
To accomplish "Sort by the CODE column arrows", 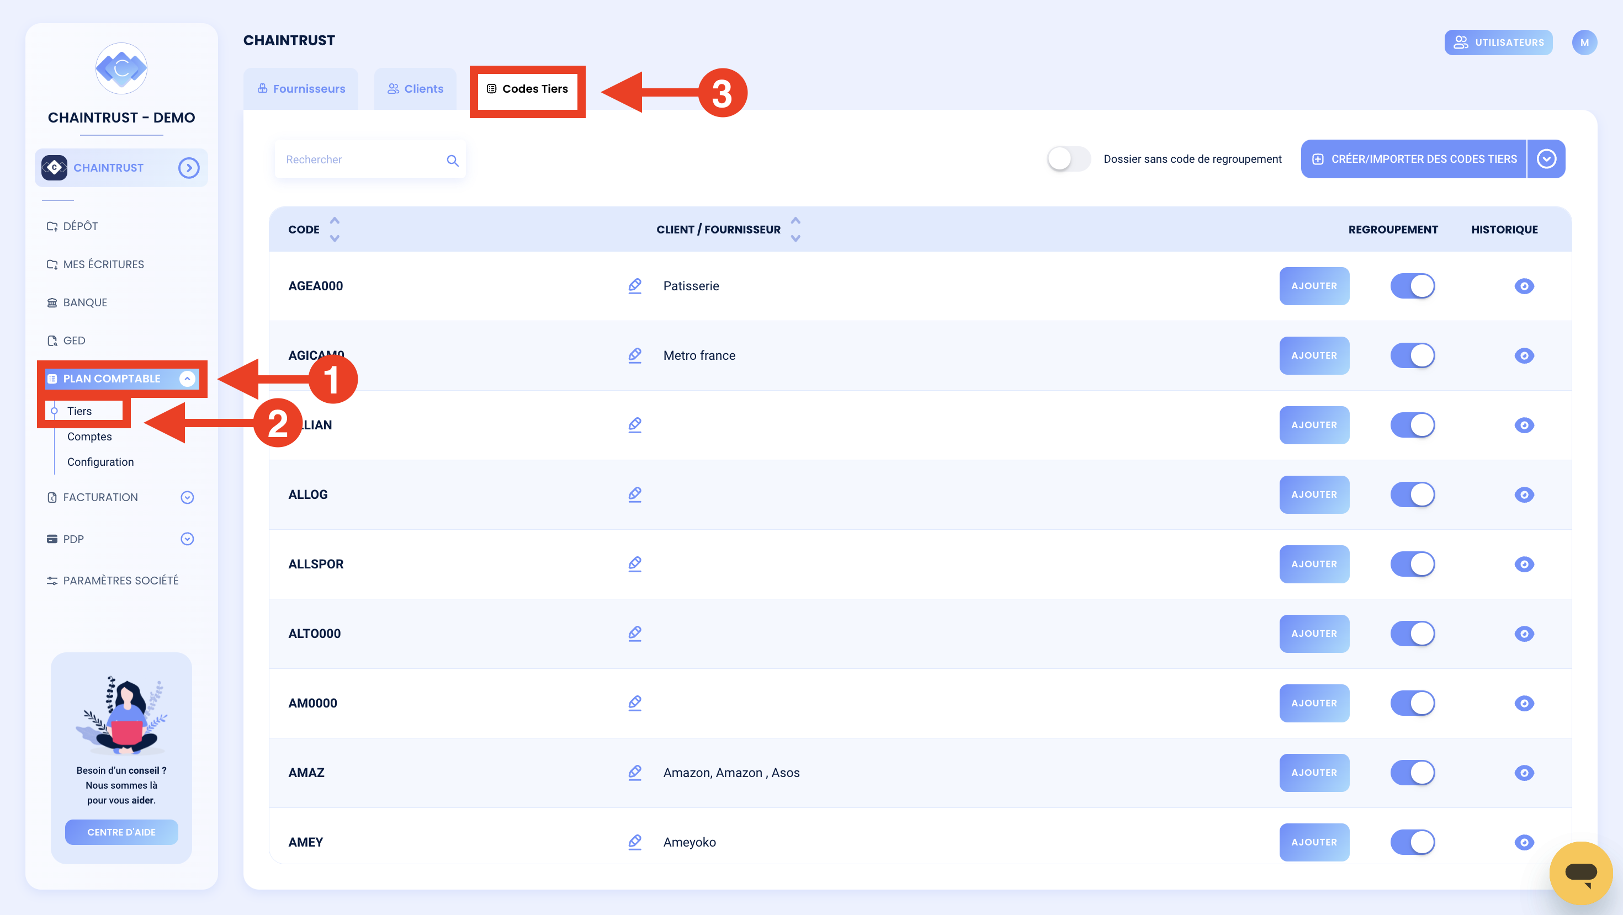I will [x=335, y=229].
